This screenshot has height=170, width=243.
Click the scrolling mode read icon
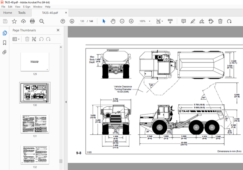coord(170,21)
